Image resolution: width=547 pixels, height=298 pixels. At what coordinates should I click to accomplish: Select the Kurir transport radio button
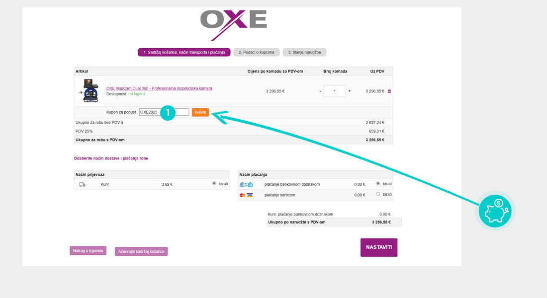tap(214, 183)
